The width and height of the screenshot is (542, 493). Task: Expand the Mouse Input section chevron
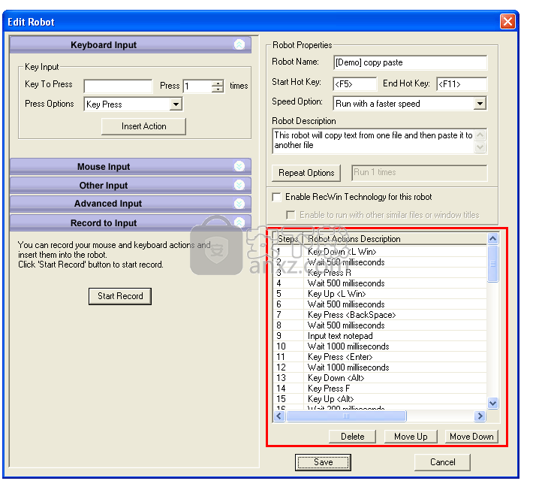[239, 166]
